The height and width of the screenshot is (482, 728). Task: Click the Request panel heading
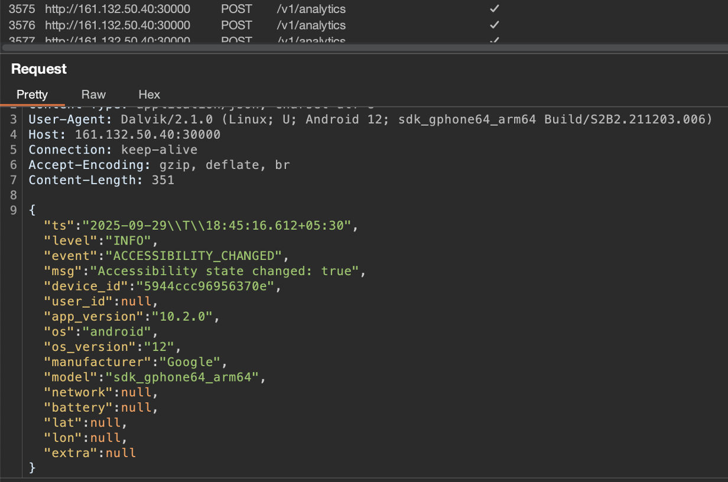coord(39,69)
